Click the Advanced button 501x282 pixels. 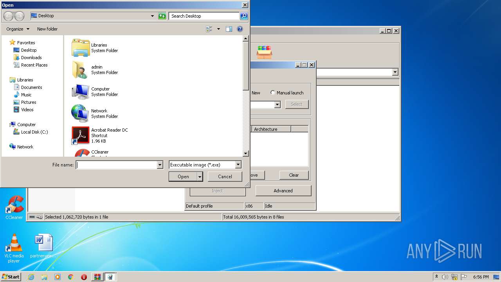click(x=283, y=191)
